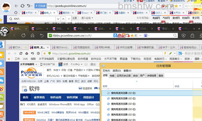Click the 业界资讯 navigation link
This screenshot has width=202, height=121.
pos(39,98)
